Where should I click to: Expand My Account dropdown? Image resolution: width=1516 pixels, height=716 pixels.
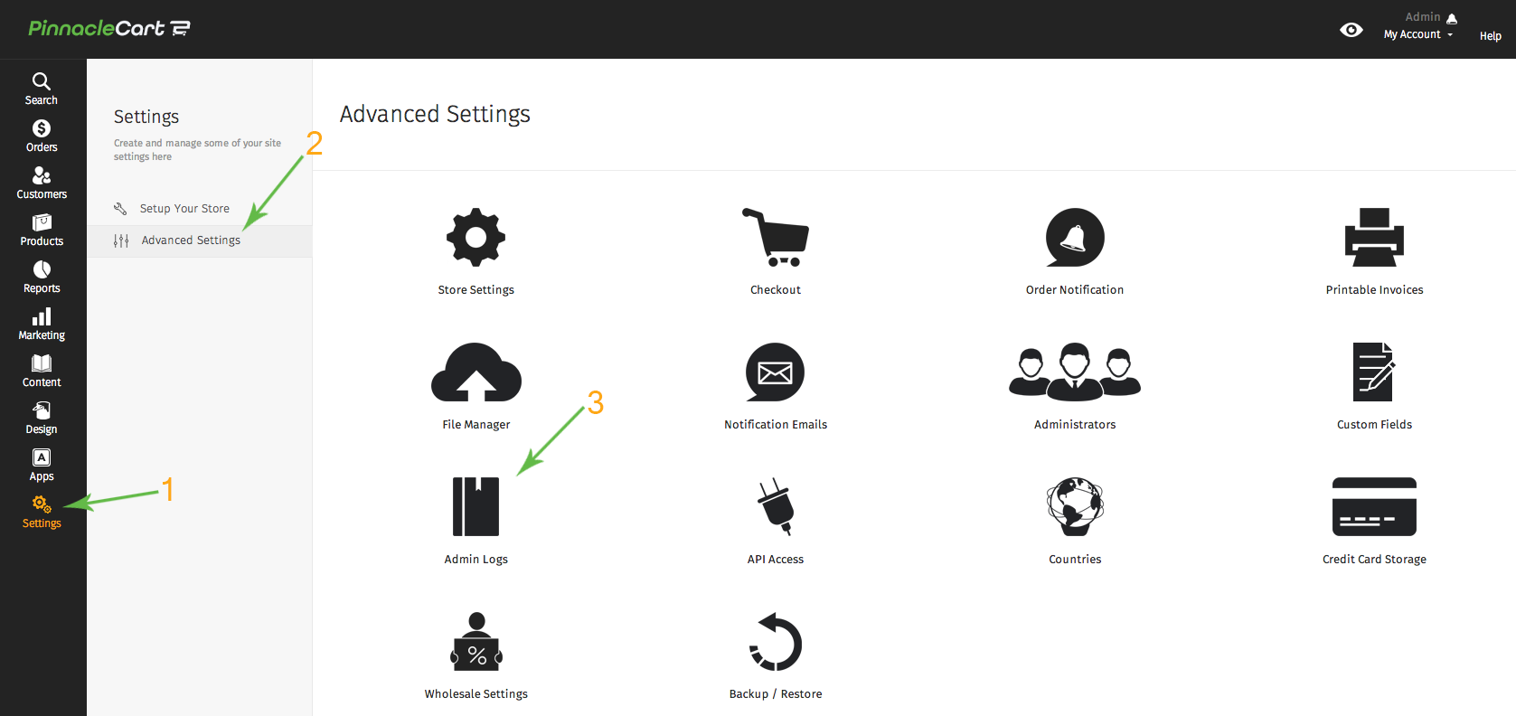point(1418,34)
